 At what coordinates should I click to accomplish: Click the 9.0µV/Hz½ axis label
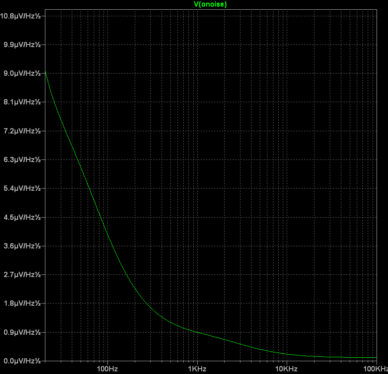click(x=22, y=74)
